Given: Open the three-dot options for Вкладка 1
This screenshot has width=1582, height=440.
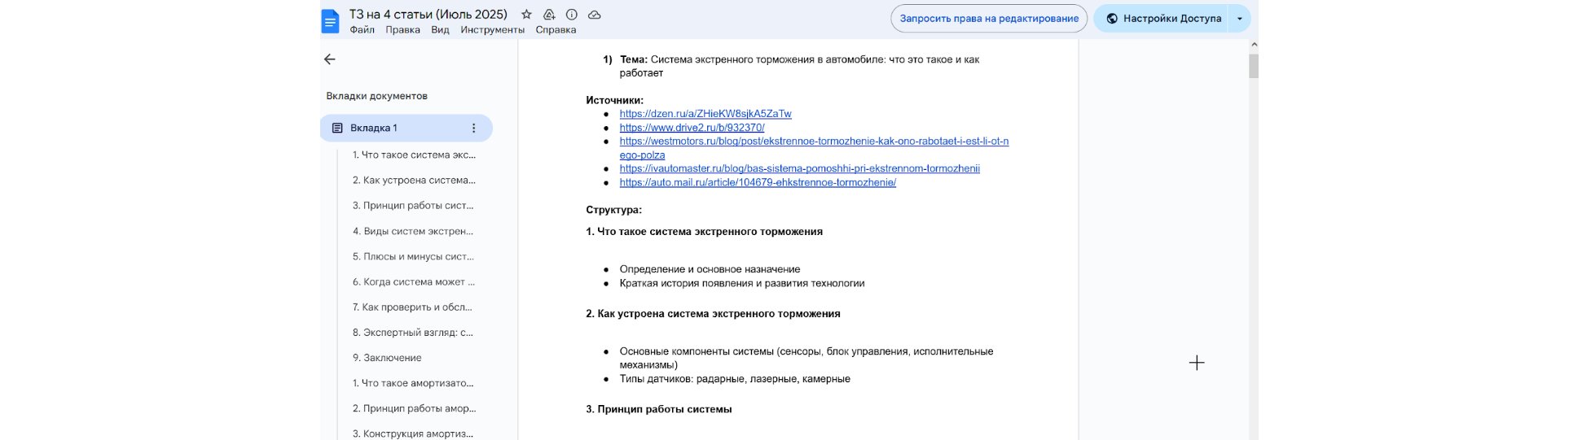Looking at the screenshot, I should (474, 128).
